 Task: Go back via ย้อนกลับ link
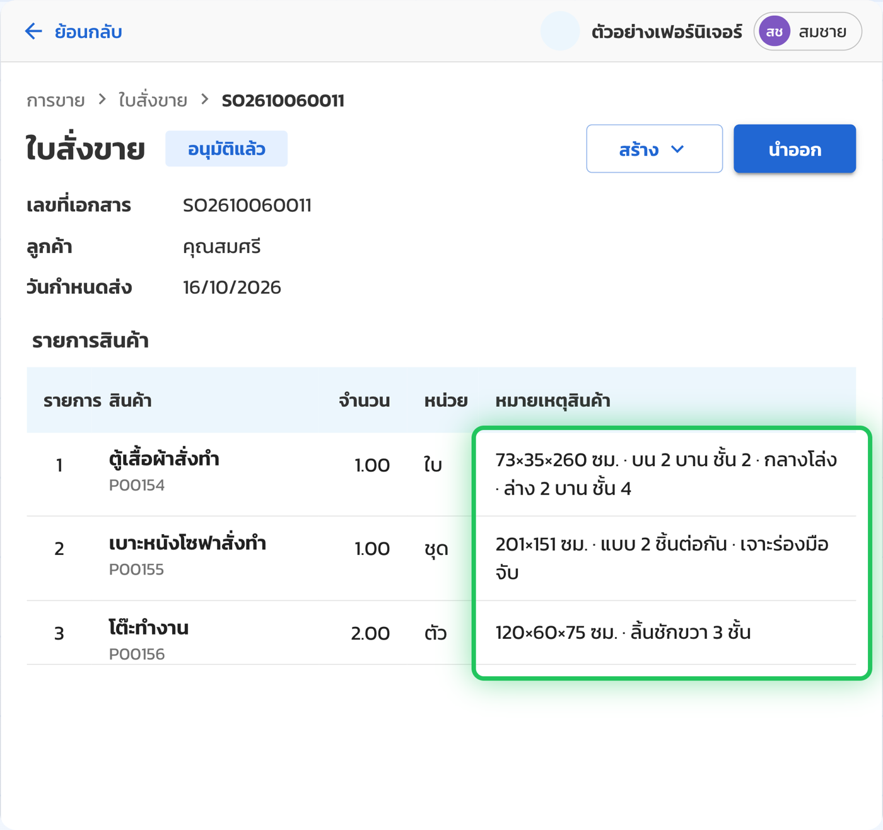click(x=88, y=32)
